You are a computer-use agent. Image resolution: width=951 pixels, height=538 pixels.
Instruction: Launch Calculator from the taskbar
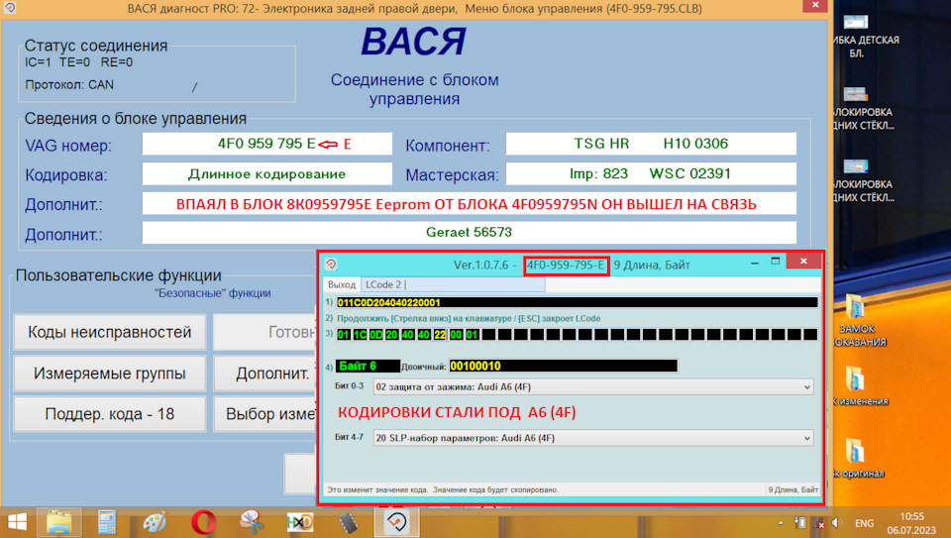coord(107,522)
